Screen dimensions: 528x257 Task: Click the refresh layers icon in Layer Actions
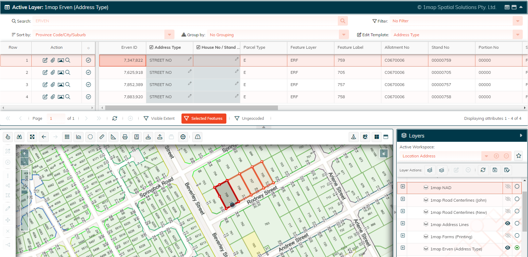click(483, 170)
